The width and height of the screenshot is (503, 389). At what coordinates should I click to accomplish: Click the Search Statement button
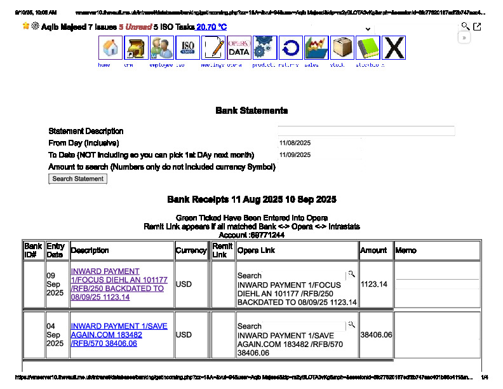(x=77, y=179)
